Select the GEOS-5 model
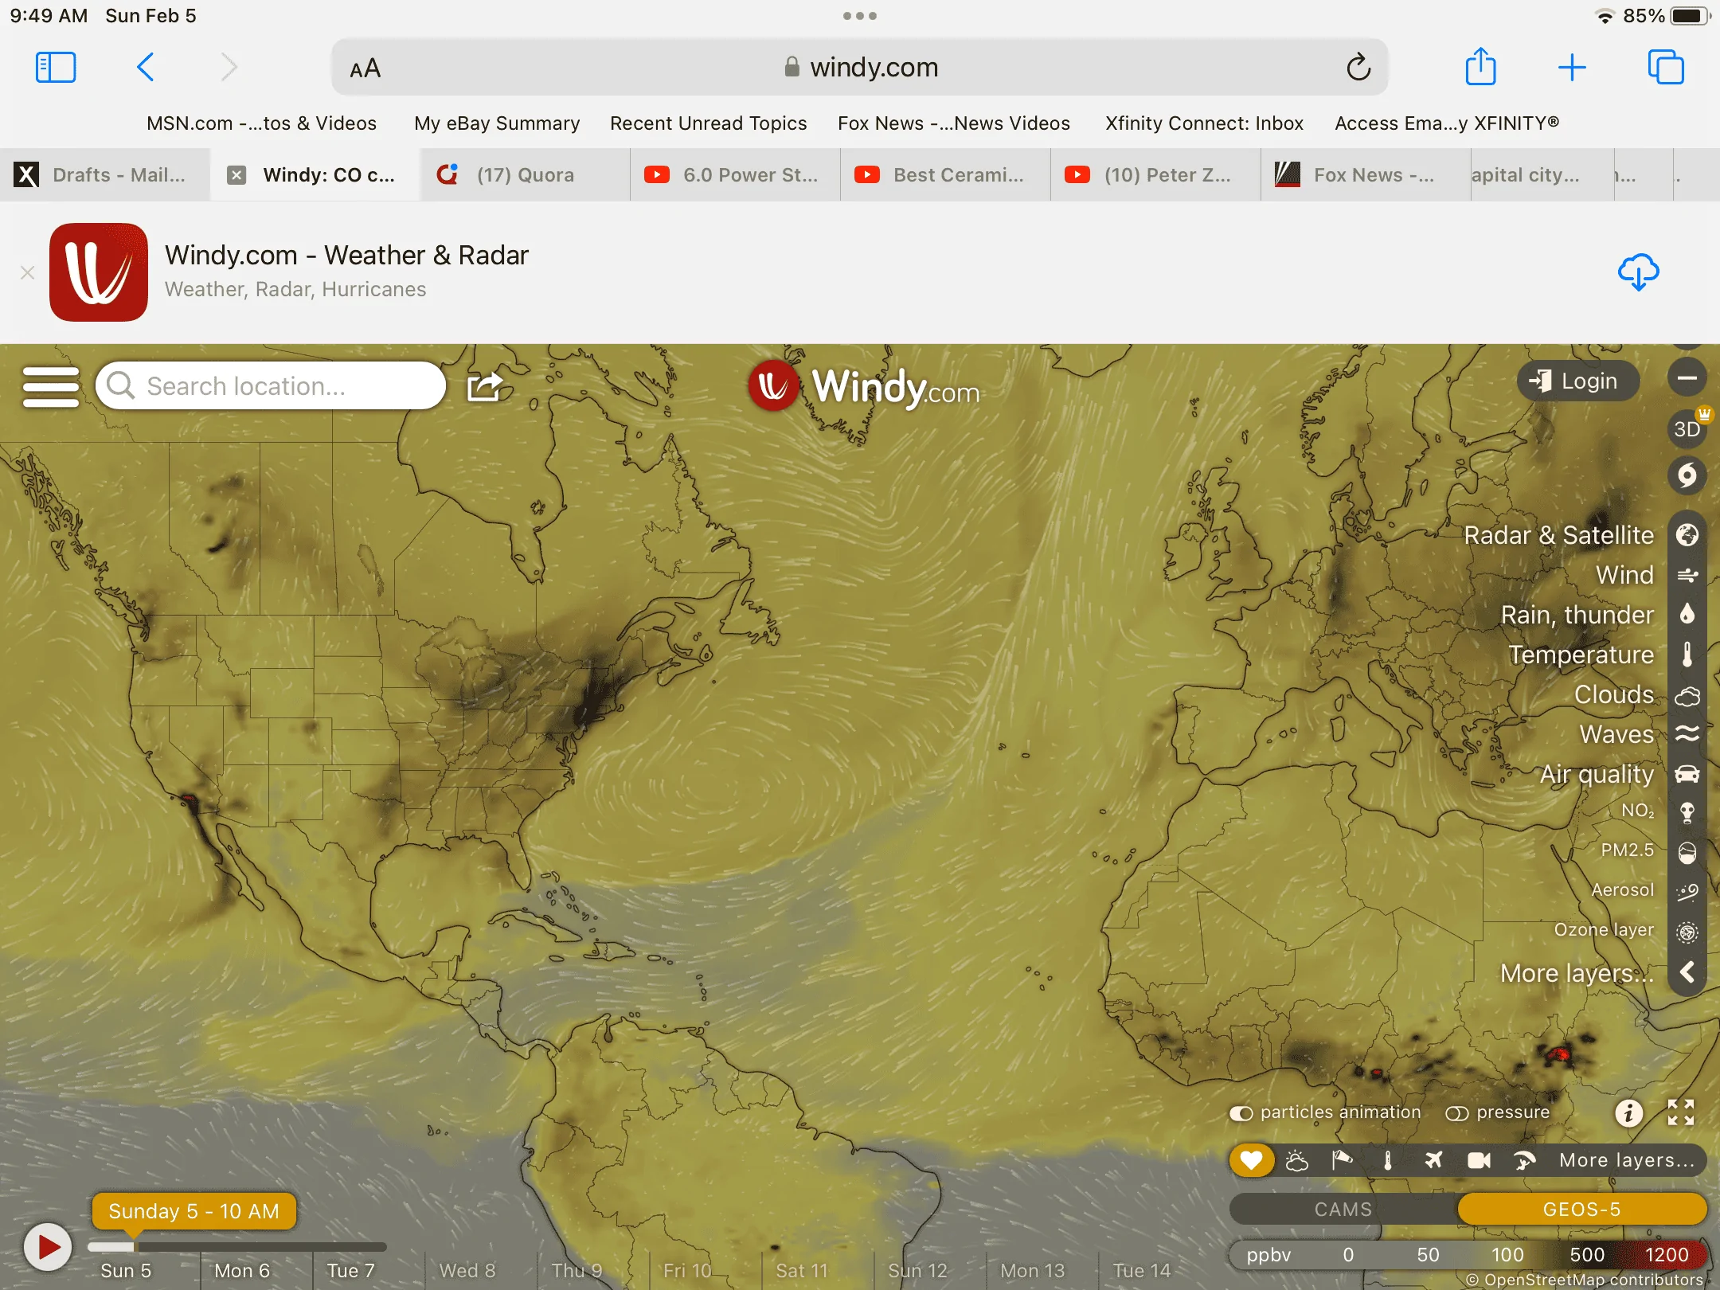The height and width of the screenshot is (1290, 1720). click(x=1581, y=1210)
